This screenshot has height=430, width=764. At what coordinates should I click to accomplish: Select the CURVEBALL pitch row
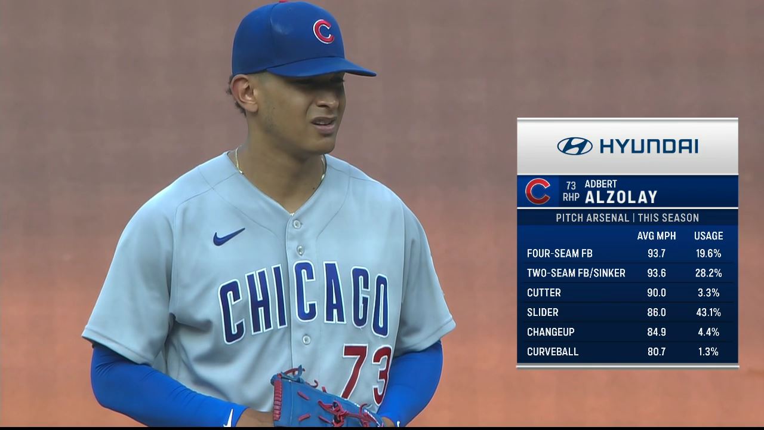click(627, 352)
